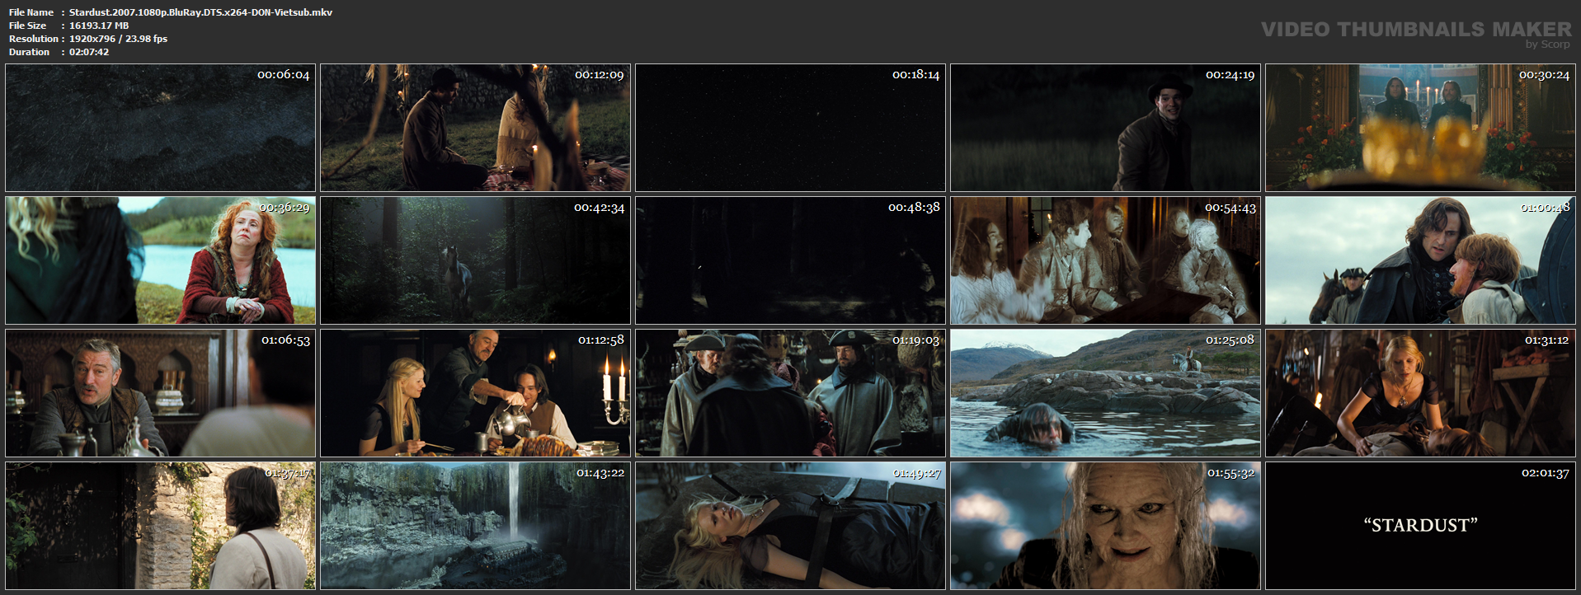Select the ghost princes thumbnail at 00:54:43
Viewport: 1581px width, 595px height.
1105,260
